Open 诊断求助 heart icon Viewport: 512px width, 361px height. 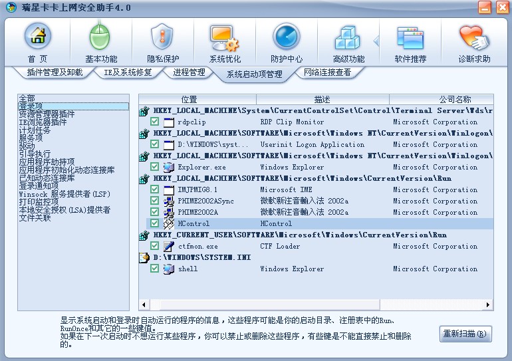click(x=474, y=37)
